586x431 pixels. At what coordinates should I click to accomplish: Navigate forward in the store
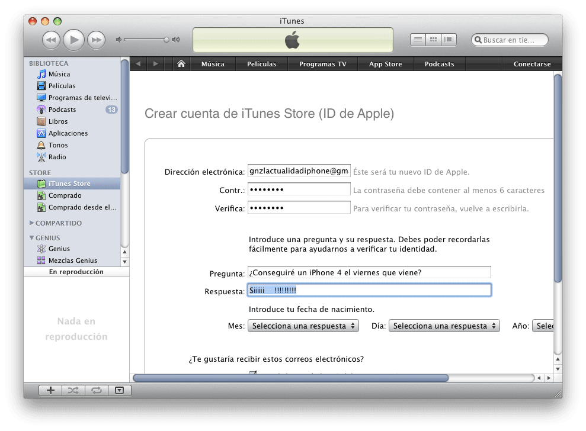tap(155, 64)
